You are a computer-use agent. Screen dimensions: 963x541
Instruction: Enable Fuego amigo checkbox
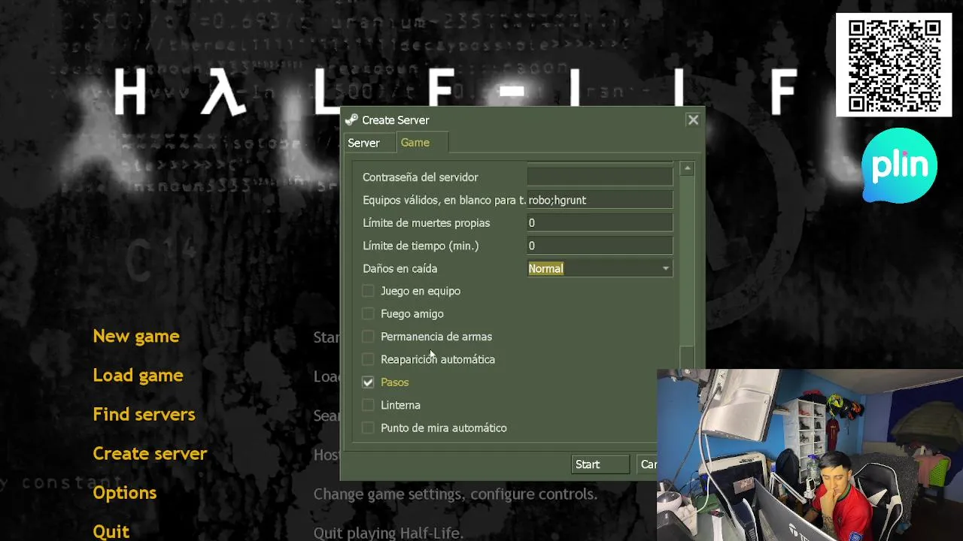(x=368, y=313)
